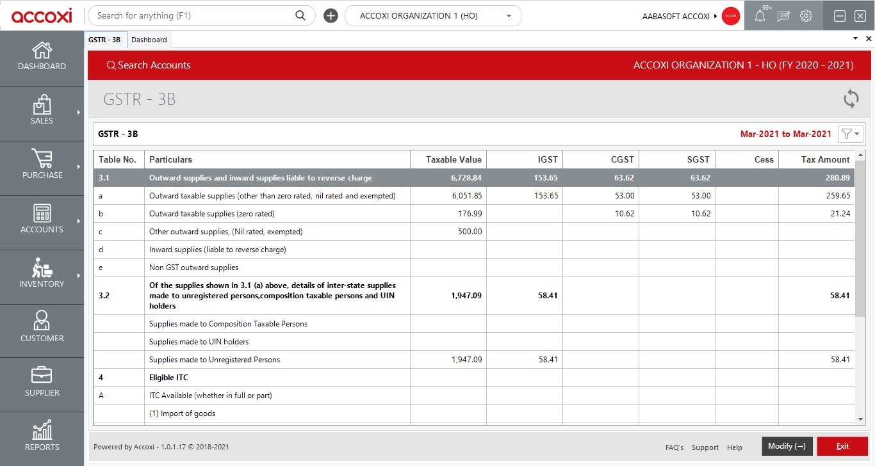Click the Search Accounts field
The height and width of the screenshot is (466, 875).
coord(149,65)
